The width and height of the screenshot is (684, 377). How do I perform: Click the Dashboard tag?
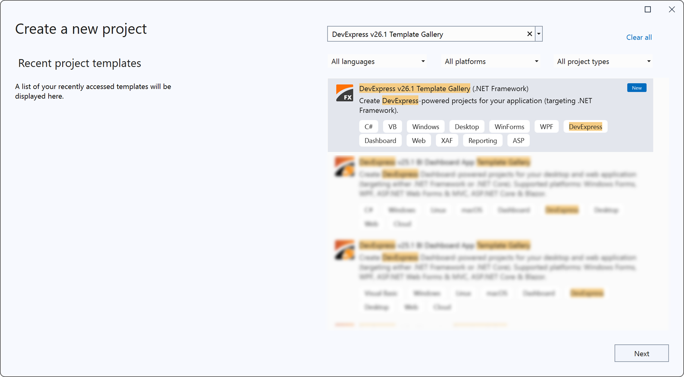tap(380, 140)
